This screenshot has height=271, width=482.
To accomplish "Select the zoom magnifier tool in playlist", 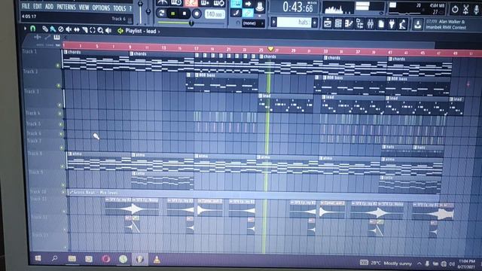I will tap(100, 30).
